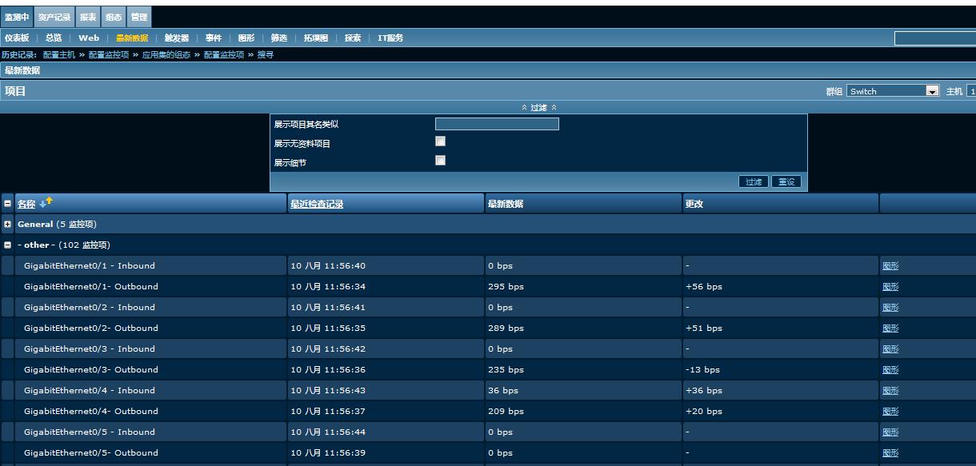The image size is (976, 466).
Task: Open 图形 link for GigabitEthernet0/1- Outbound
Action: coord(890,287)
